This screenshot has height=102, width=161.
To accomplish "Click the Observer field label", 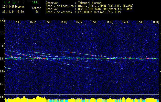I will point(52,3).
